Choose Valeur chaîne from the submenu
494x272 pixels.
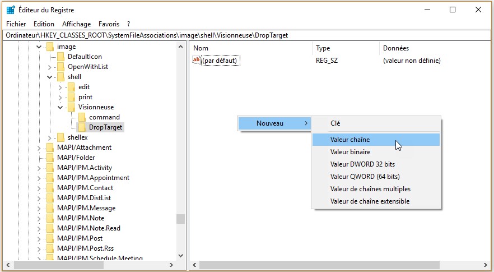pos(350,140)
